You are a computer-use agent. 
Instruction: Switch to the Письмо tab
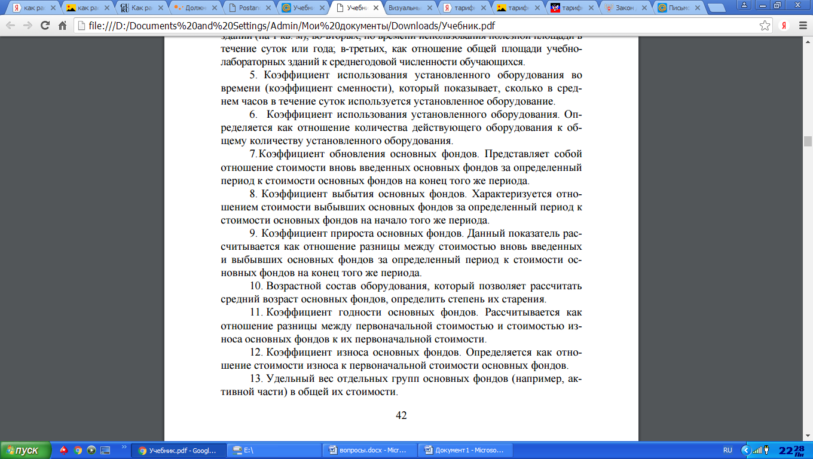pos(678,8)
